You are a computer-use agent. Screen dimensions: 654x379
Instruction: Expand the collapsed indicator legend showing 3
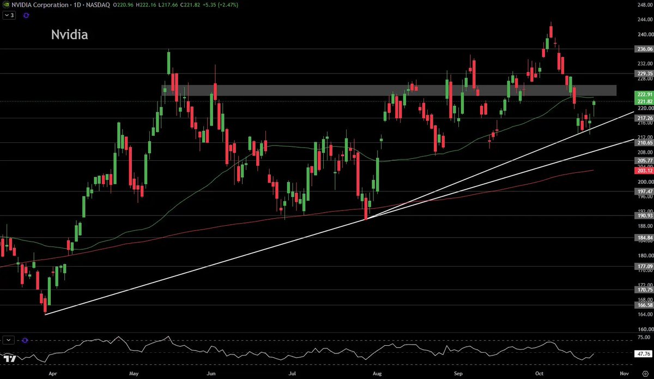point(9,15)
